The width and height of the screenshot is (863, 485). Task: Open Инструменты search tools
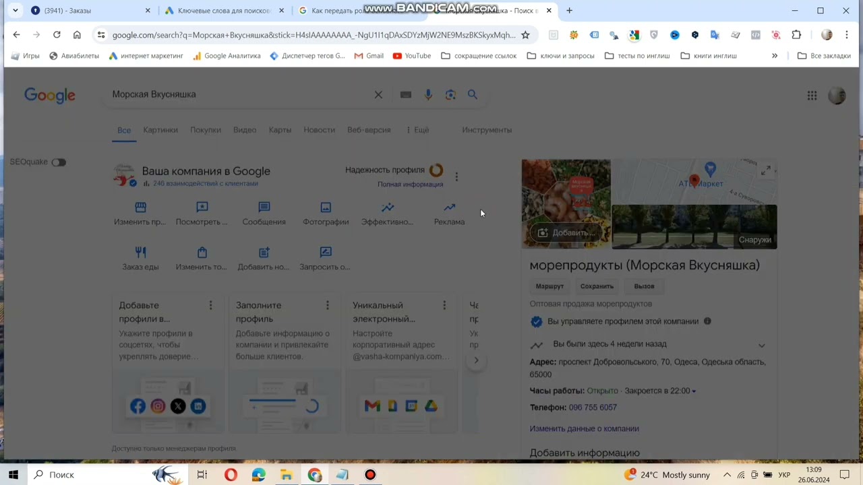pyautogui.click(x=487, y=130)
